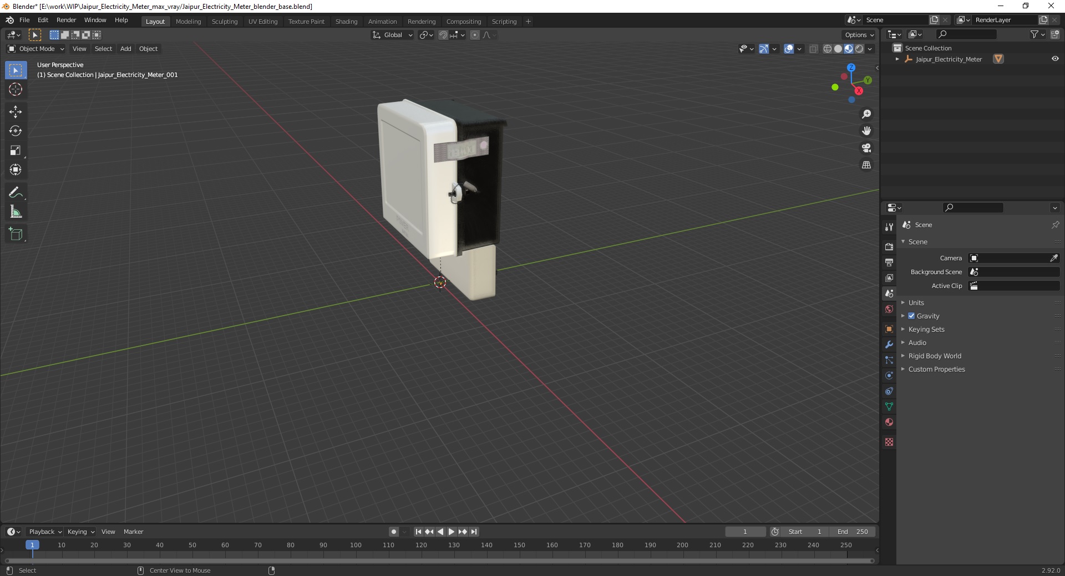Toggle viewport gizmos visibility
This screenshot has width=1065, height=576.
pyautogui.click(x=764, y=49)
